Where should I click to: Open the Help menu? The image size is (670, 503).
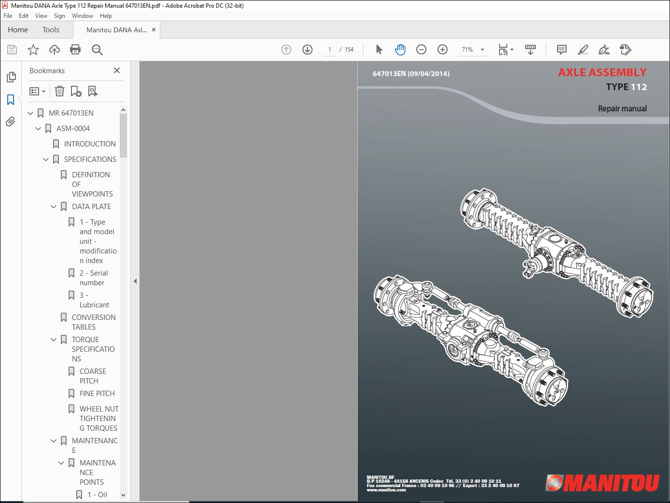point(106,16)
